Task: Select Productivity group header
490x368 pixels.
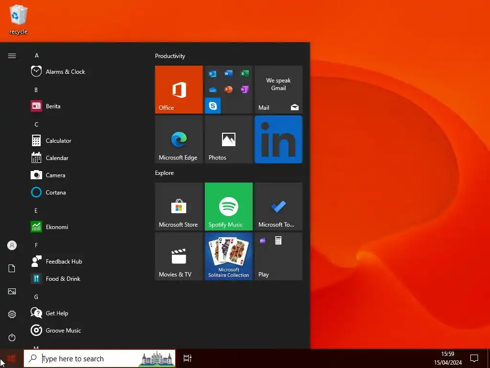Action: click(x=170, y=56)
